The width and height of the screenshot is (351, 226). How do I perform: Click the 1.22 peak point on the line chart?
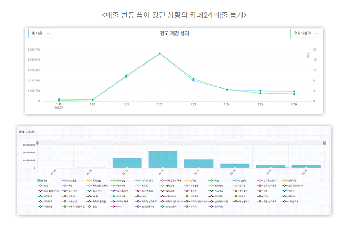point(160,54)
